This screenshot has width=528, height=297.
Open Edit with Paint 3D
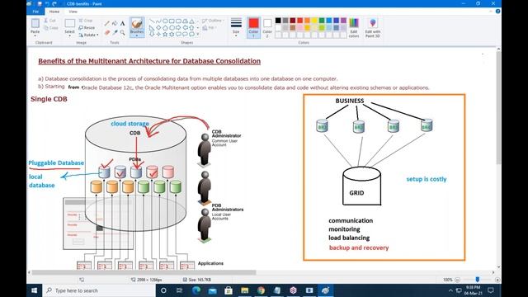coord(373,27)
